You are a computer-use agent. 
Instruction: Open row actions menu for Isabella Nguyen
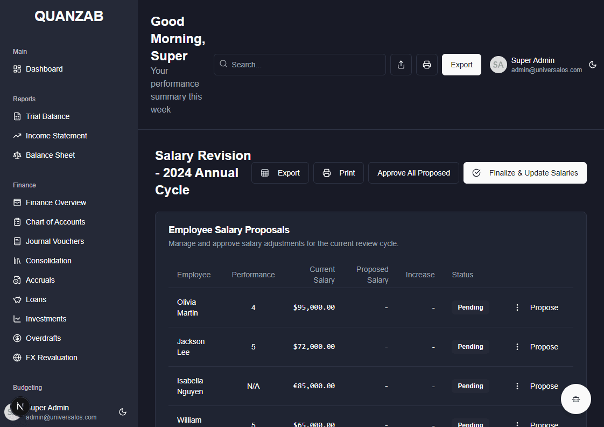[517, 386]
